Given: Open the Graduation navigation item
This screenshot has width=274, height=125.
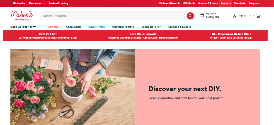Looking at the screenshot, I should [x=73, y=27].
